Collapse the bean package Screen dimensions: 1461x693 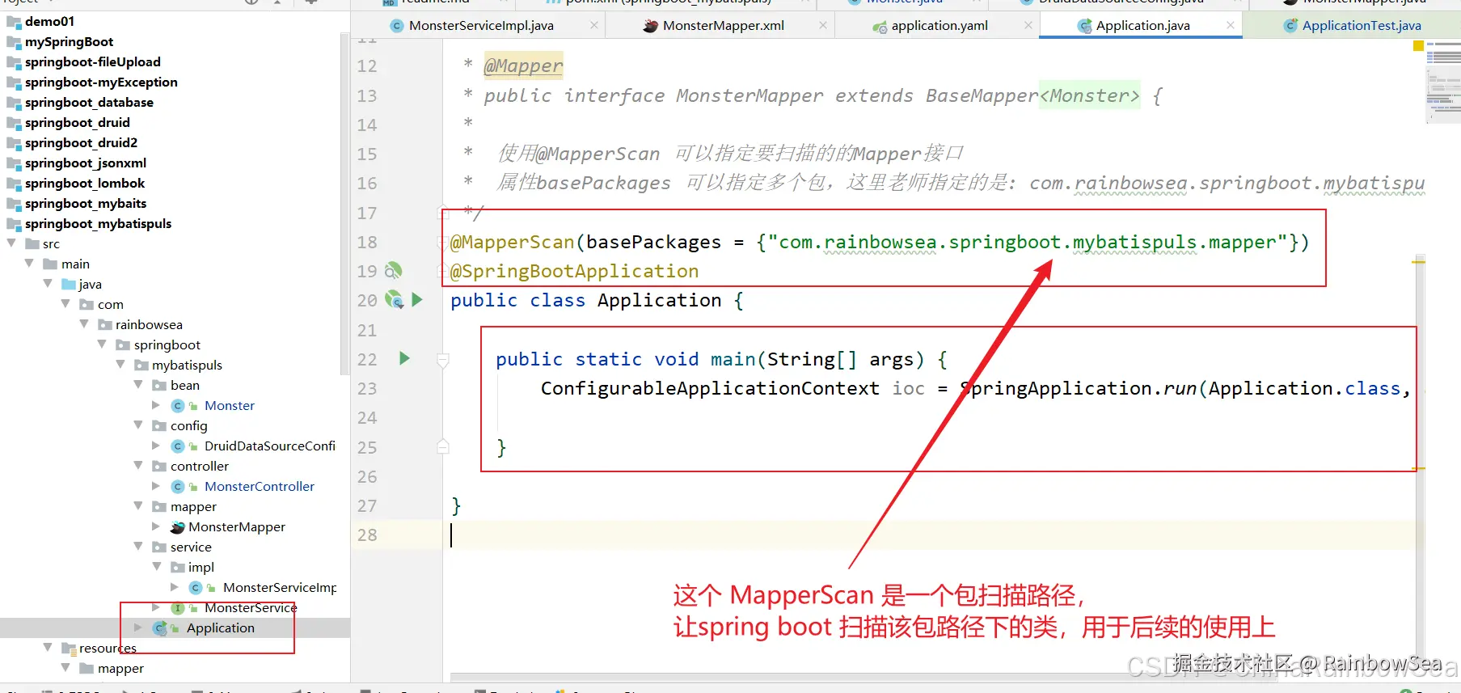pos(138,384)
